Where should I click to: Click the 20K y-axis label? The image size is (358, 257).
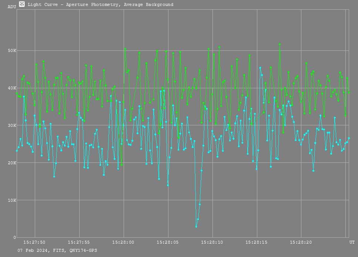pyautogui.click(x=12, y=163)
